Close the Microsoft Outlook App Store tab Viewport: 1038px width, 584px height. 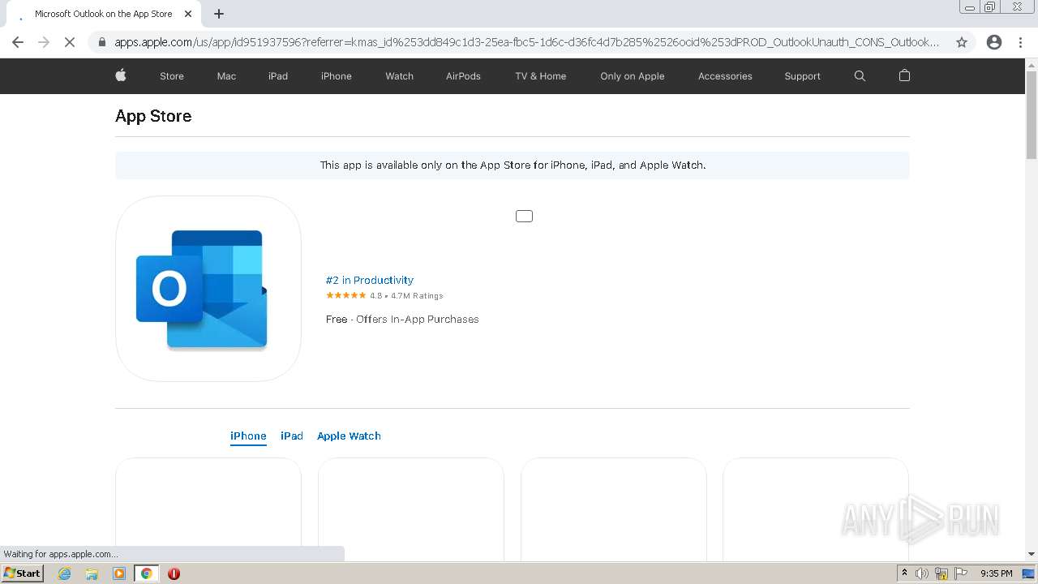click(188, 14)
